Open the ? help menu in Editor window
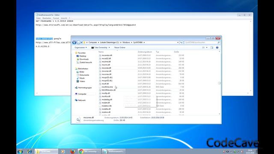Screen dimensions: 274x154 click(69, 18)
